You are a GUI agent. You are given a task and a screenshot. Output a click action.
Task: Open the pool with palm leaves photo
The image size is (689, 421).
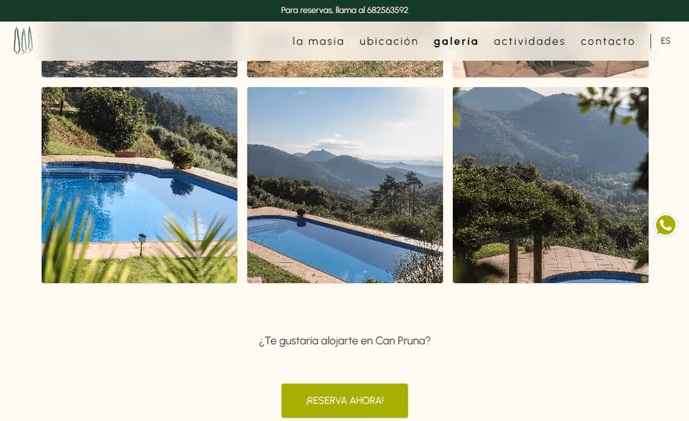[x=139, y=185]
